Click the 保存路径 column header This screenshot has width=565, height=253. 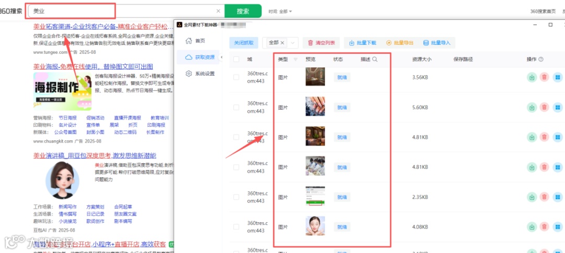pos(463,59)
